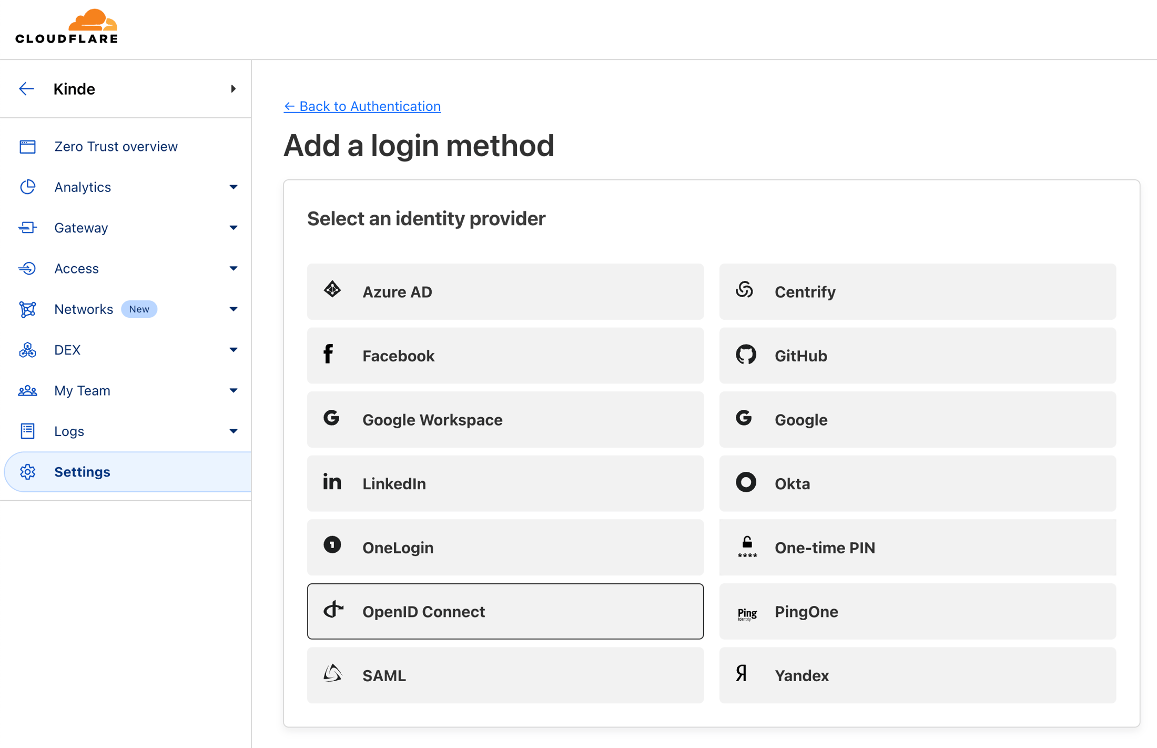Click the Analytics pie chart icon
The height and width of the screenshot is (748, 1157).
pyautogui.click(x=27, y=187)
